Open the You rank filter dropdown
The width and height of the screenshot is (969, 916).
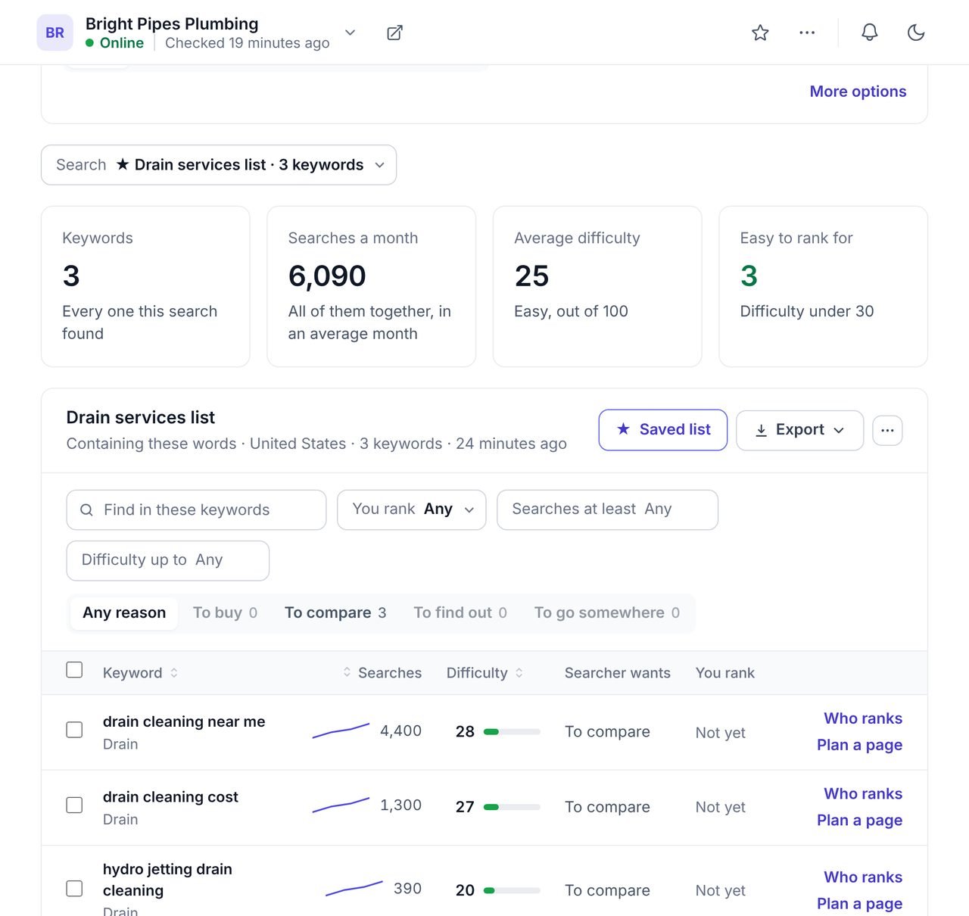[412, 509]
